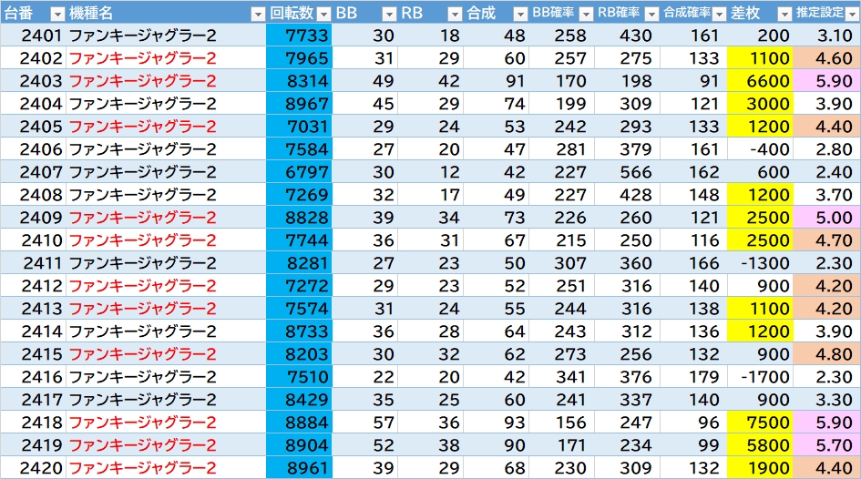Select BB count 22 in row 2416

click(364, 376)
